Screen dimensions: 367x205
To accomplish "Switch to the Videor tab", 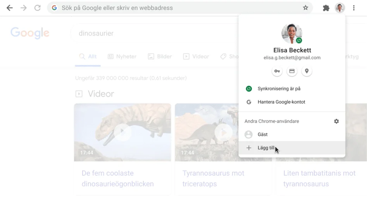I will [x=196, y=56].
